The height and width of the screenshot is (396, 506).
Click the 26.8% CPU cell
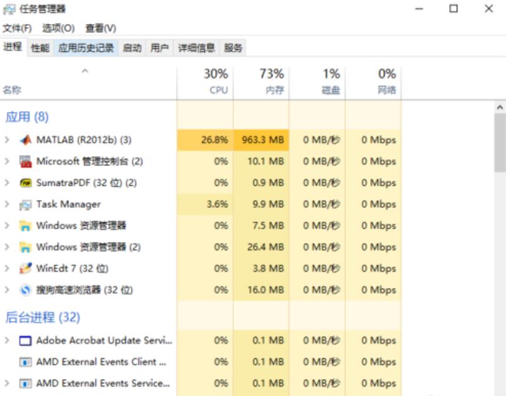(205, 140)
